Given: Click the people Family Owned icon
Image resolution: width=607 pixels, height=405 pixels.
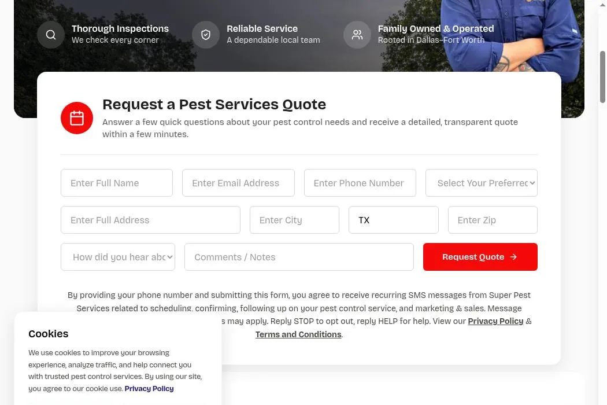Looking at the screenshot, I should click(357, 35).
